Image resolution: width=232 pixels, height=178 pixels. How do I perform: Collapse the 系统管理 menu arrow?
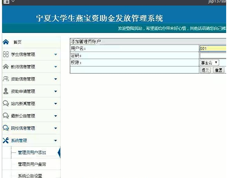point(56,140)
